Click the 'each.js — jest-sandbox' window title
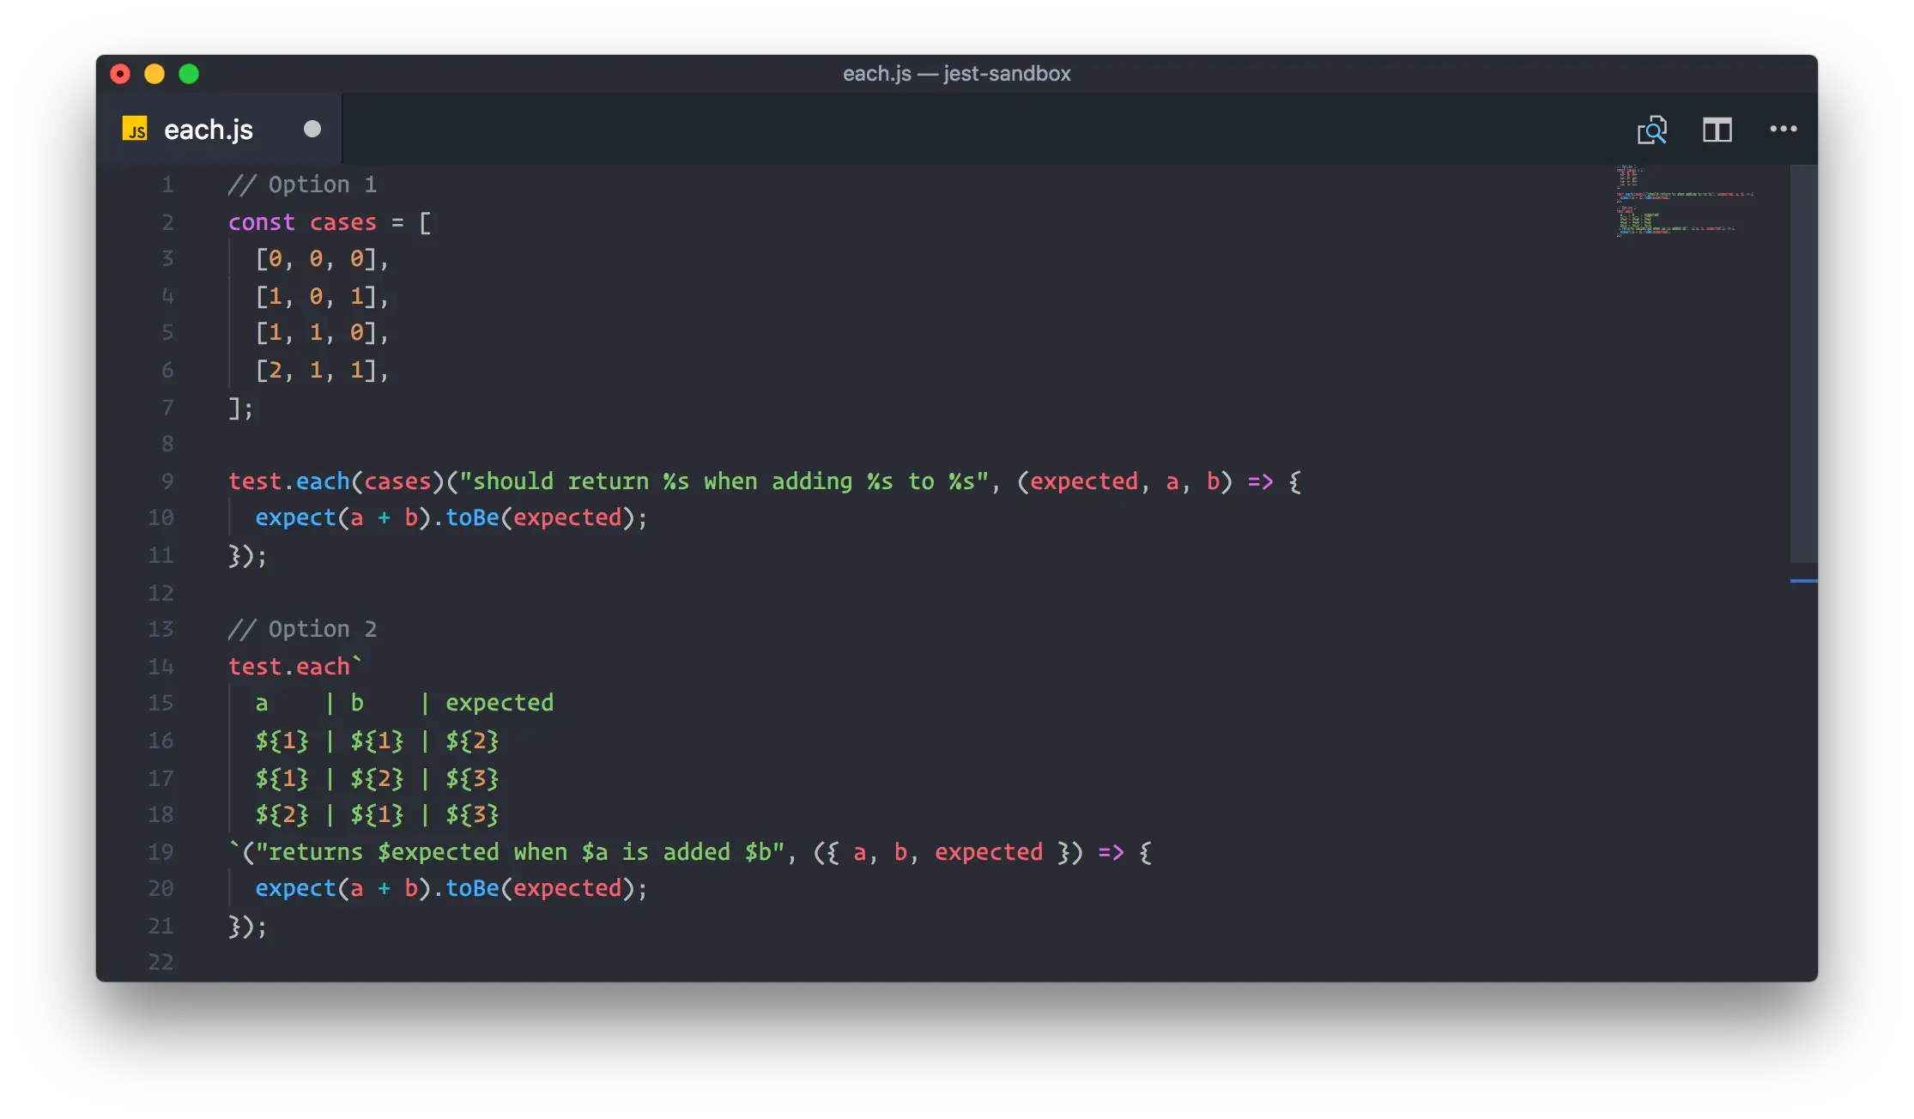Screen dimensions: 1914x1119 click(x=956, y=74)
